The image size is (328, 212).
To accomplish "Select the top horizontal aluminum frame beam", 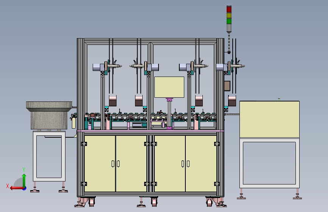I will pyautogui.click(x=151, y=40).
